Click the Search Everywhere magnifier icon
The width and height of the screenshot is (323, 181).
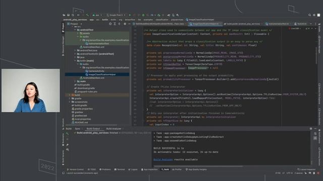(x=309, y=15)
